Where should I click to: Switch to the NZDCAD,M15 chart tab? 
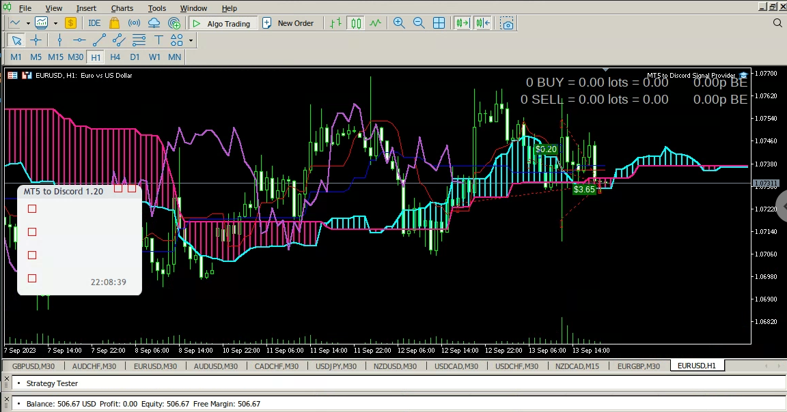tap(577, 366)
